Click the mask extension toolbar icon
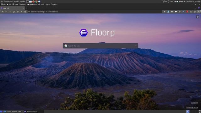201x113 pixels. click(x=176, y=12)
